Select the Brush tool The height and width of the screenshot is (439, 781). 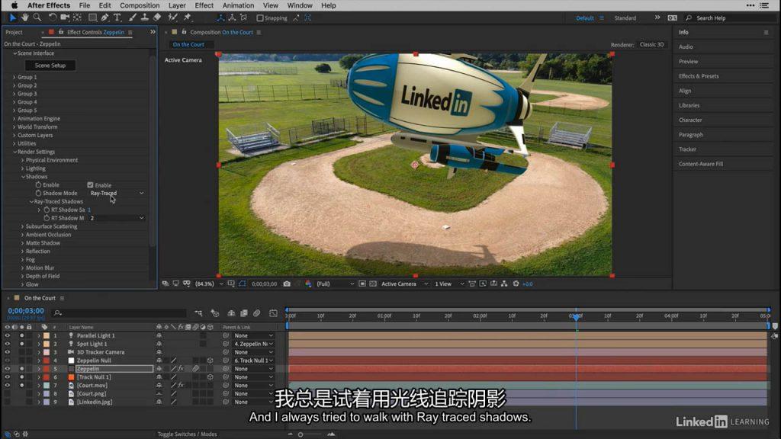[133, 18]
